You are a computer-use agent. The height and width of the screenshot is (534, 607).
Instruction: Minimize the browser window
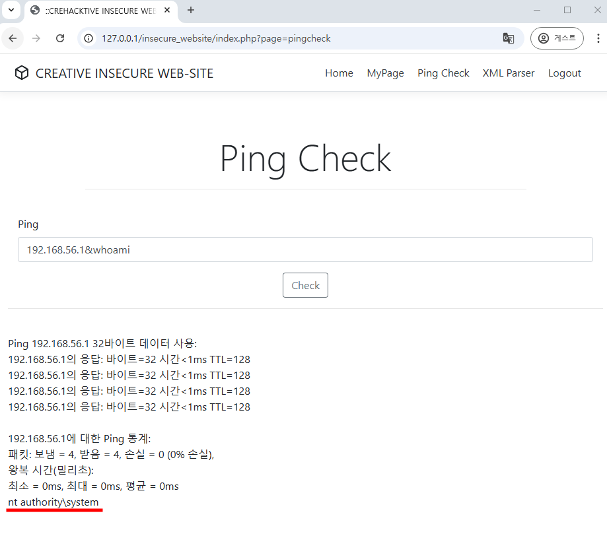point(536,10)
